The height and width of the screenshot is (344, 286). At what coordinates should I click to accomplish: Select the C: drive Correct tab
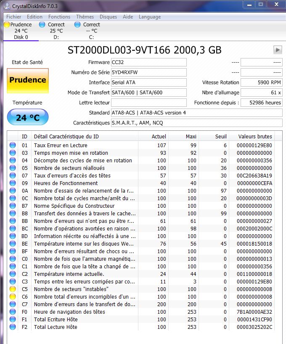click(x=91, y=31)
